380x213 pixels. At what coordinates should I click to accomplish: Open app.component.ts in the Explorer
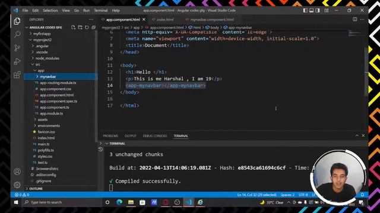(54, 107)
